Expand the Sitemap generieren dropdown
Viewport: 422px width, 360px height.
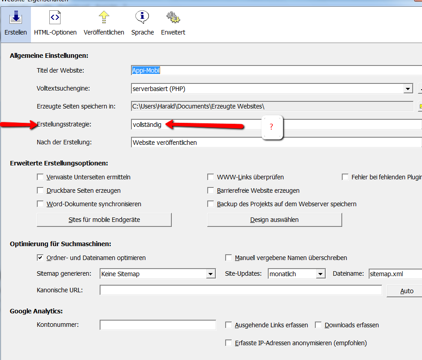coord(211,274)
